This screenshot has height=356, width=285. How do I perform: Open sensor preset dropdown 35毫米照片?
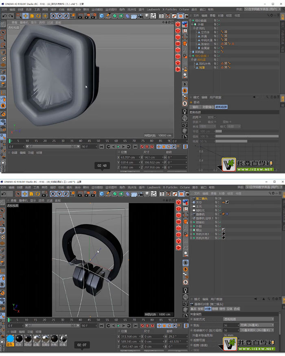point(257,330)
